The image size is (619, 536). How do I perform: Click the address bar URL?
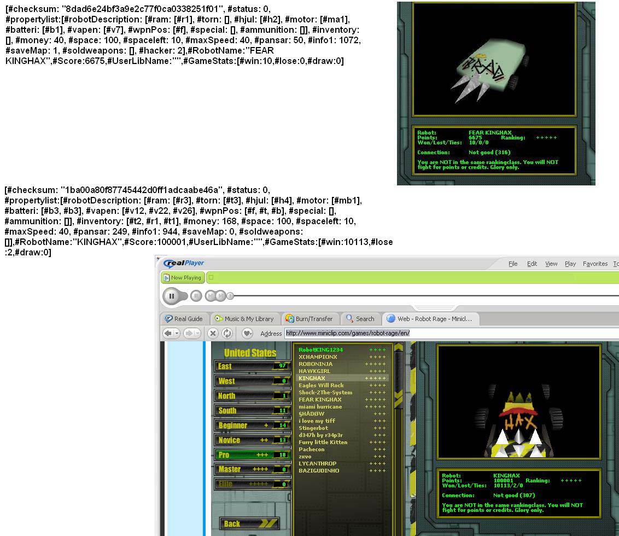click(x=347, y=333)
